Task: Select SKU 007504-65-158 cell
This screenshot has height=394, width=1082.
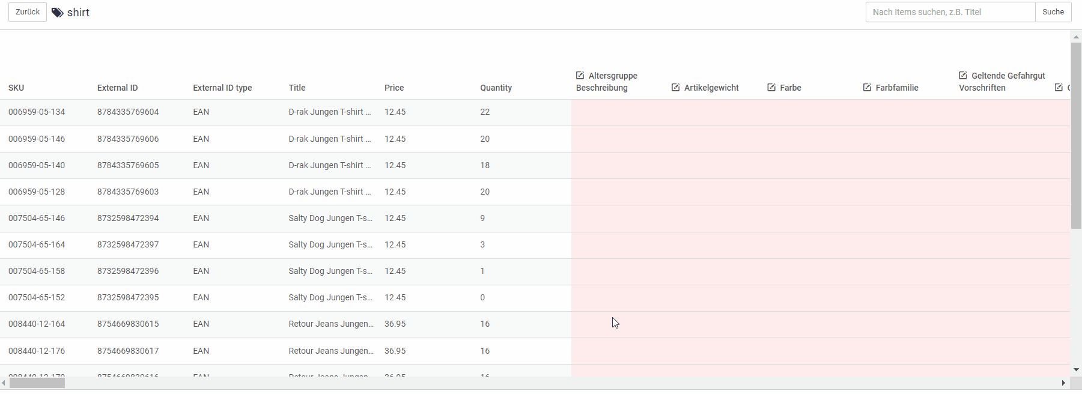Action: click(x=37, y=271)
